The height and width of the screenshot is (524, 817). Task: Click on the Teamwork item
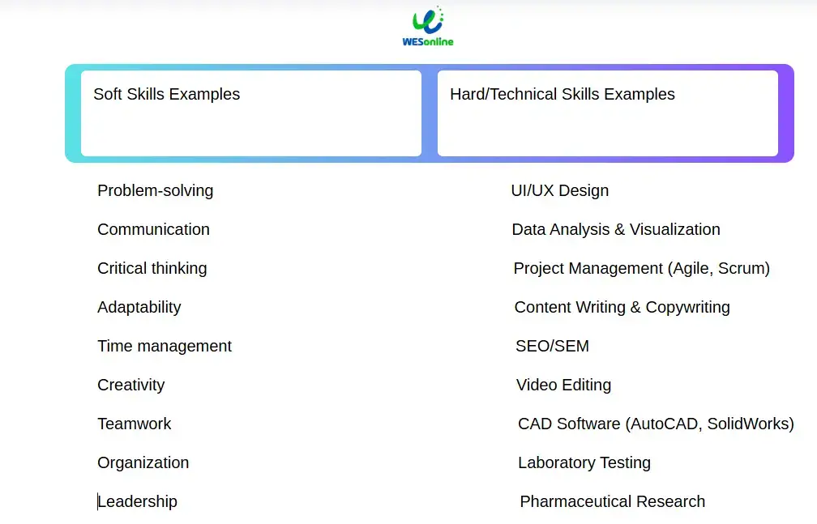tap(135, 424)
